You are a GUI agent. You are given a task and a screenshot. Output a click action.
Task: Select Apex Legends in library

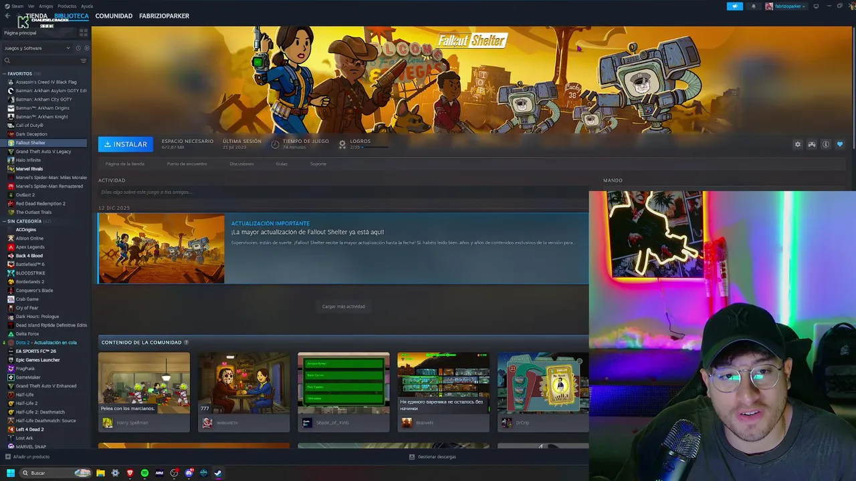point(30,247)
